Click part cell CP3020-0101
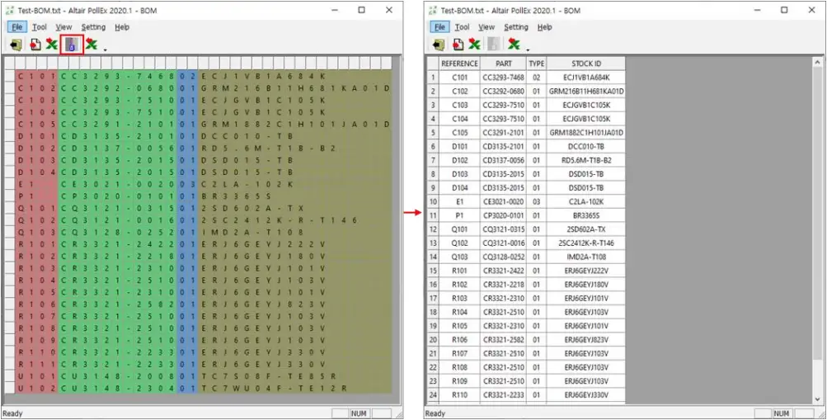The height and width of the screenshot is (420, 827). [504, 215]
